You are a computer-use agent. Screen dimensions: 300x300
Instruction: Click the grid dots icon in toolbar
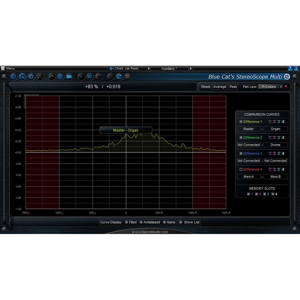point(110,77)
